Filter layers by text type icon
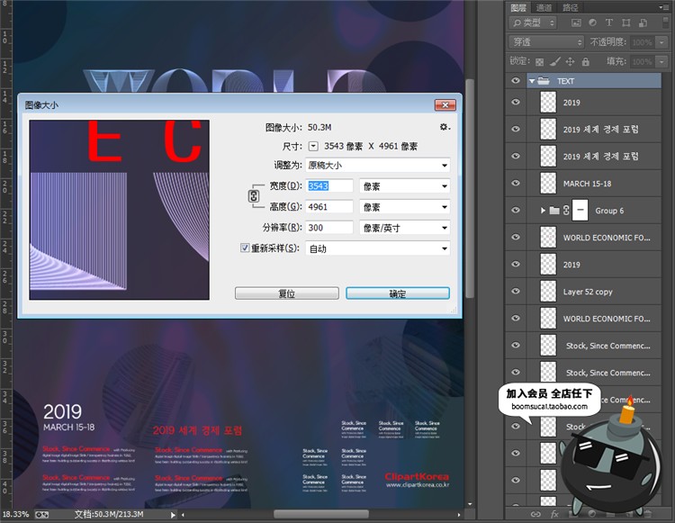The height and width of the screenshot is (523, 675). click(608, 23)
